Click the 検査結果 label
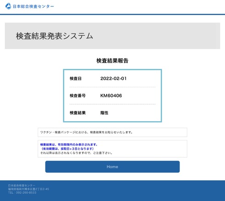The height and width of the screenshot is (201, 225). click(78, 113)
